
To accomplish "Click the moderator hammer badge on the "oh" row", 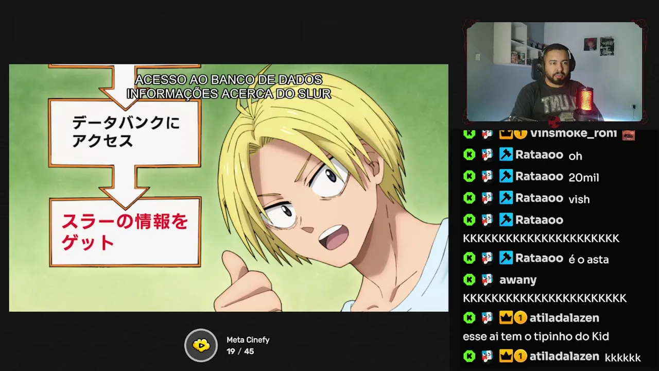I will point(506,155).
